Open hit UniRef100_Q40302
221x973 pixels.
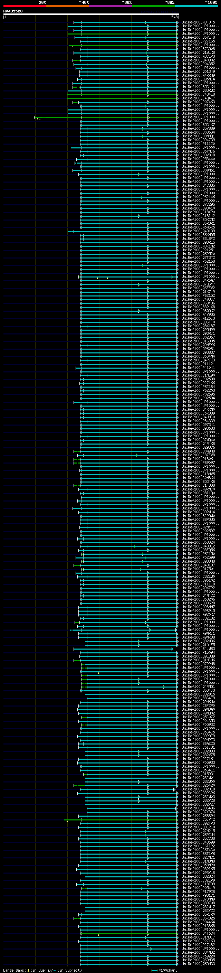point(198,60)
